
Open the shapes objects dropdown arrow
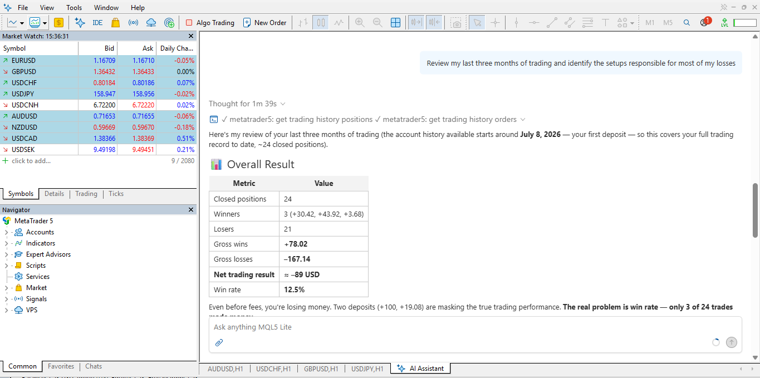(x=632, y=23)
